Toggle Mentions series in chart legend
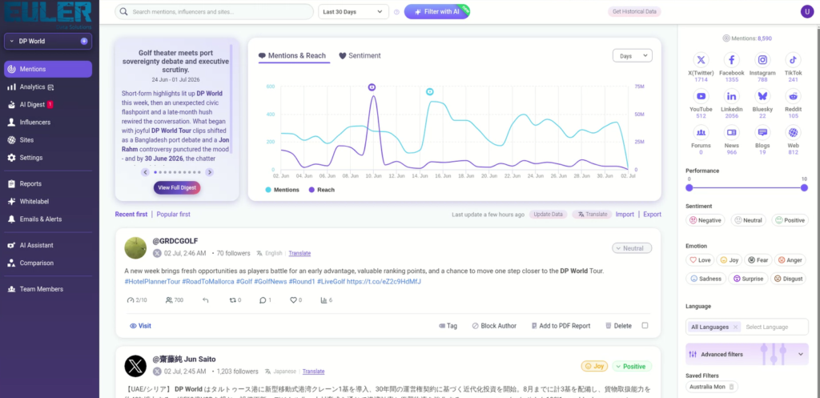 (x=283, y=190)
